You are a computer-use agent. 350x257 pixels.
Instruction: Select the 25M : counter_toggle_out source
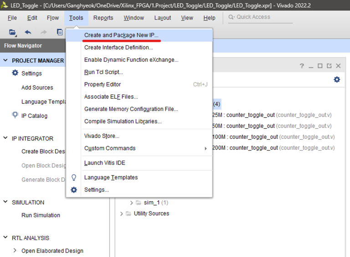272,115
